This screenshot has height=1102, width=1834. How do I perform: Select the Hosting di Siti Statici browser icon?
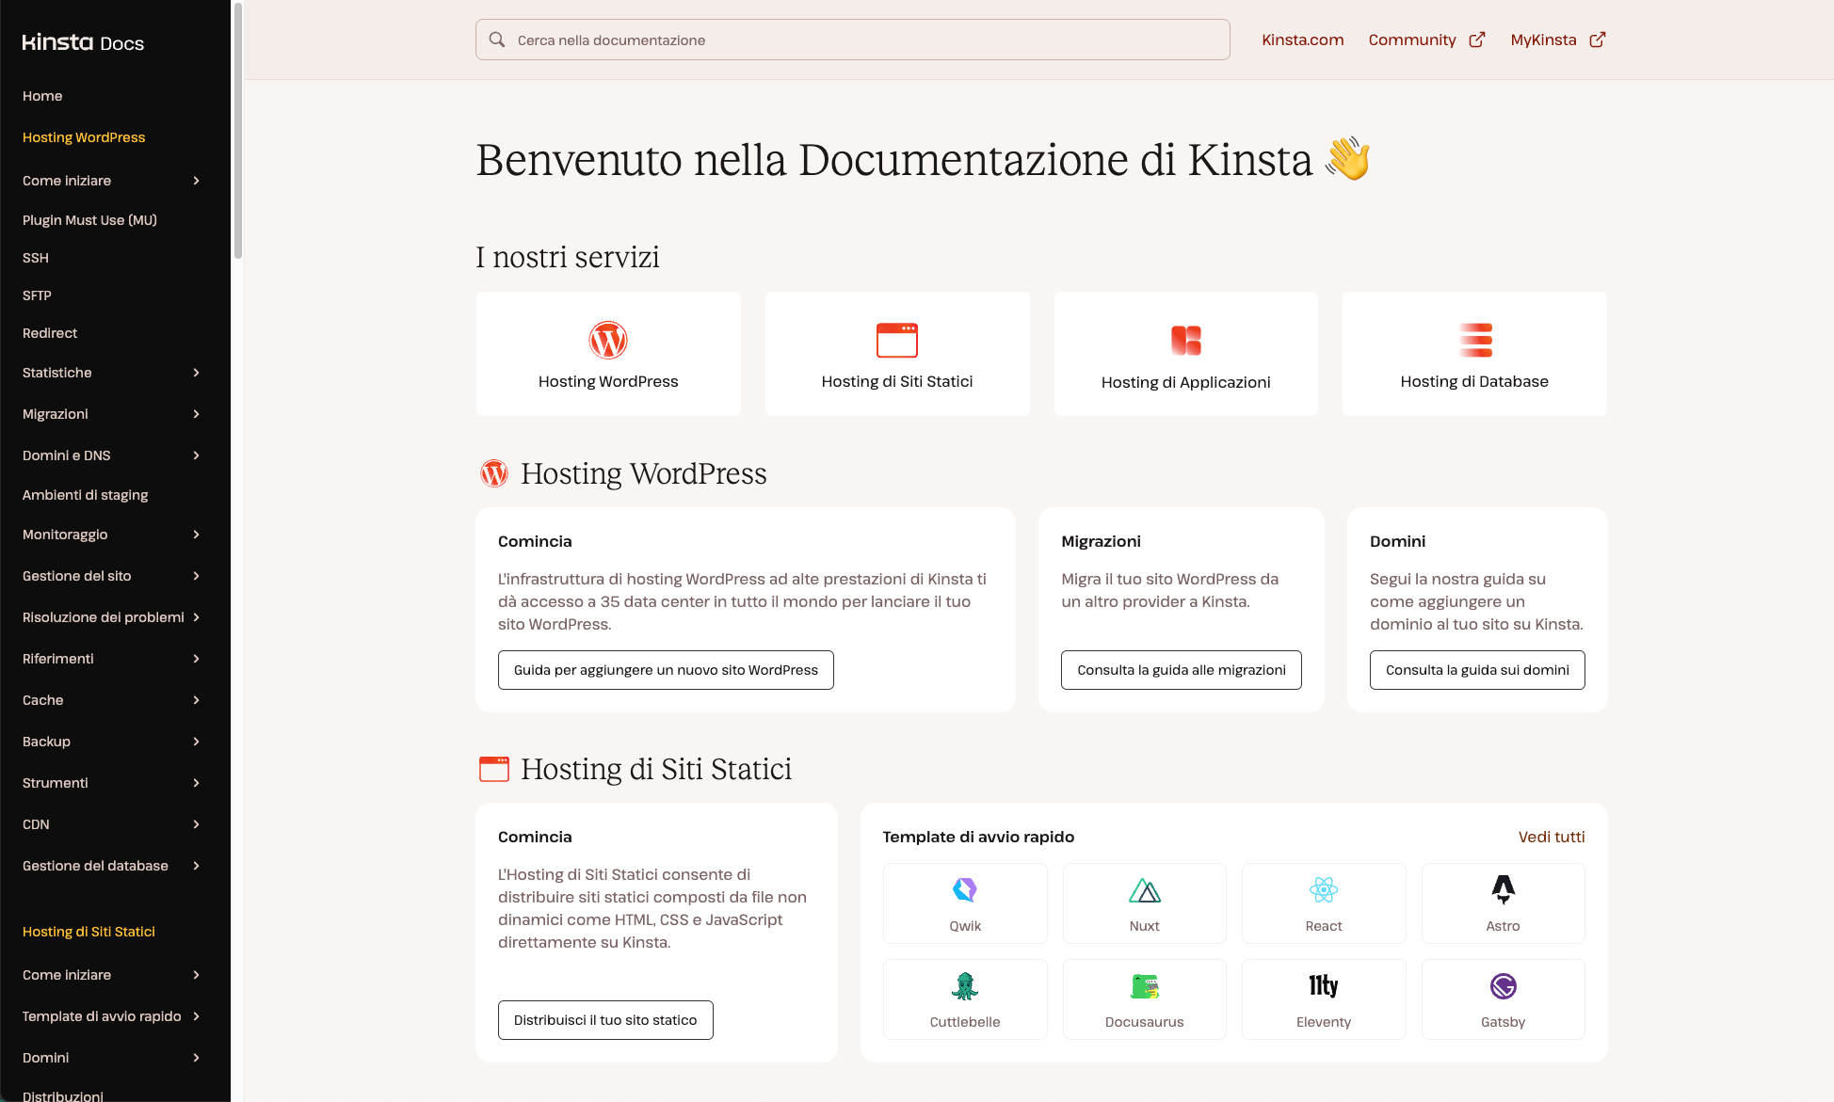896,339
